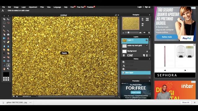Show previous Sephora product with left arrow

click(165, 70)
